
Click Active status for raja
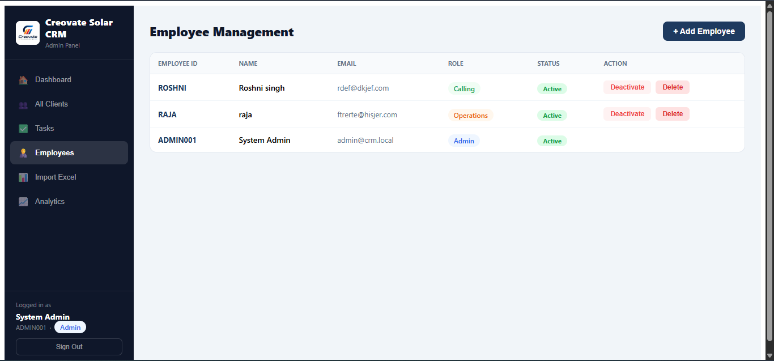tap(552, 116)
